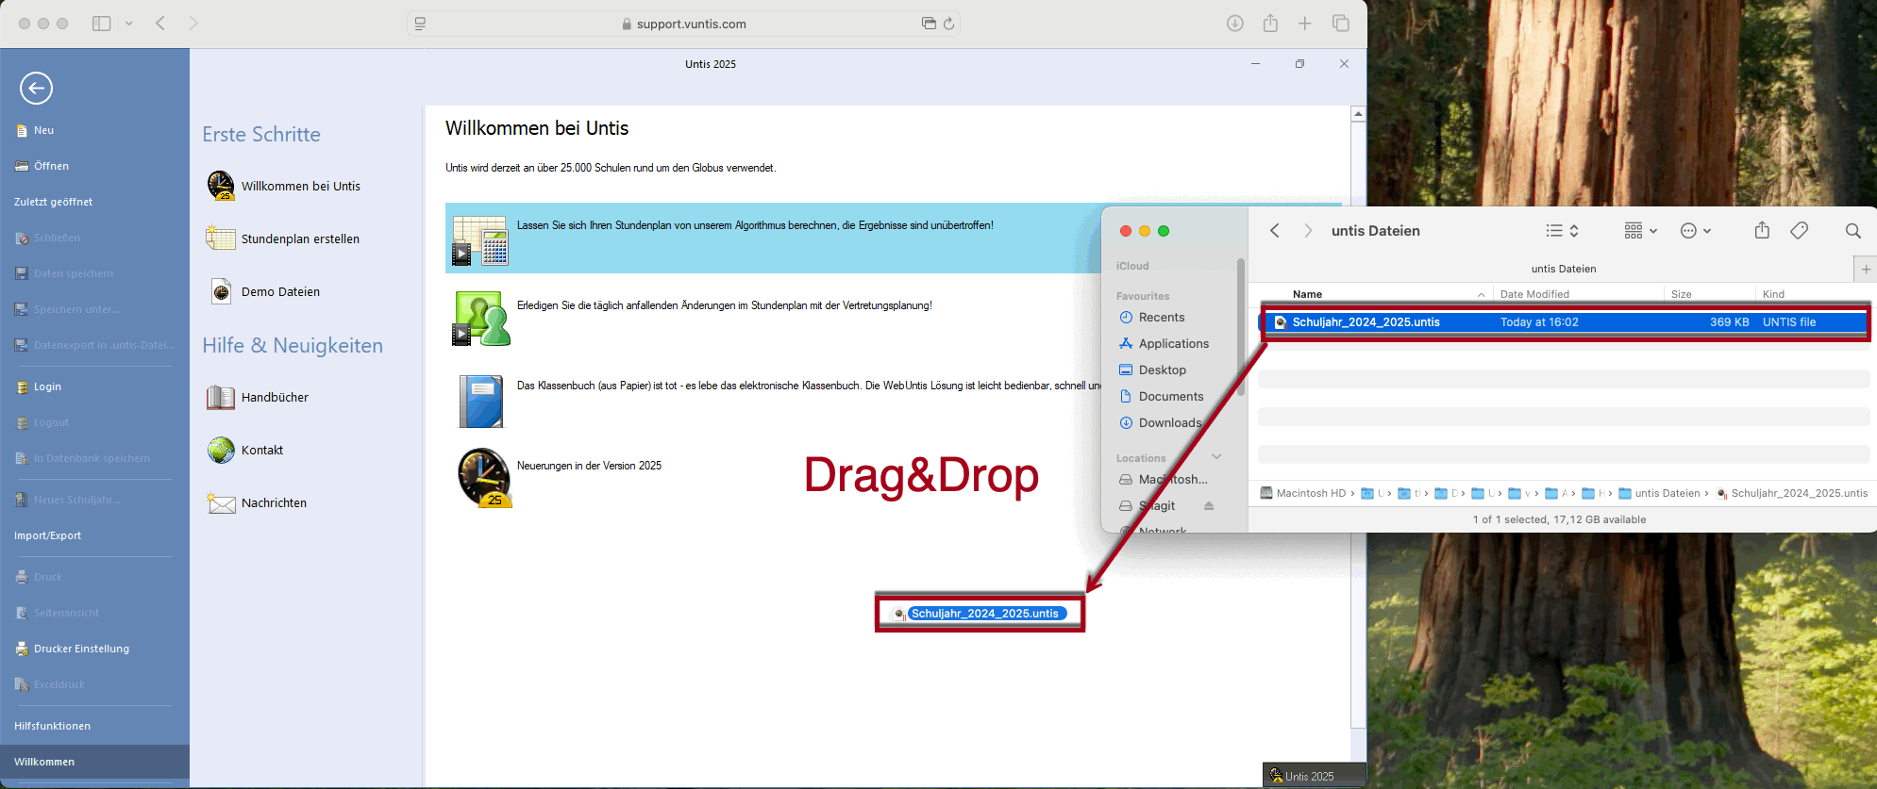Select Recents in the Finder sidebar
The width and height of the screenshot is (1877, 789).
coord(1161,318)
